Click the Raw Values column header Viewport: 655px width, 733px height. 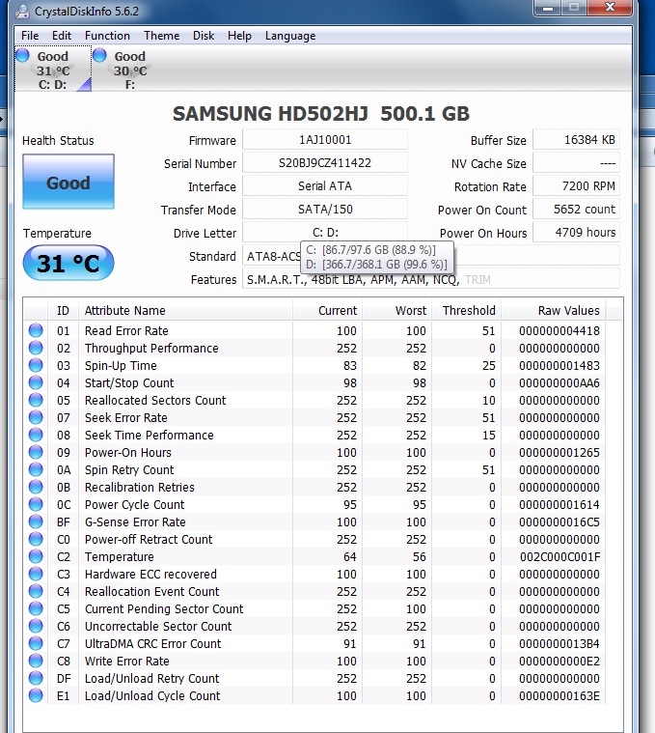point(553,310)
